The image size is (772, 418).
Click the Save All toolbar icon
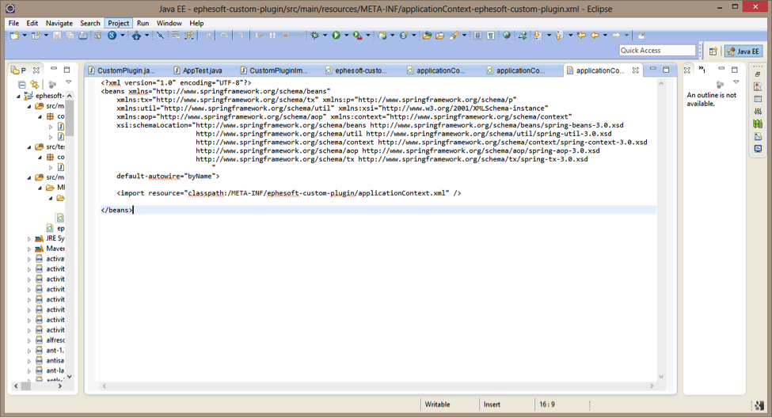(x=70, y=36)
